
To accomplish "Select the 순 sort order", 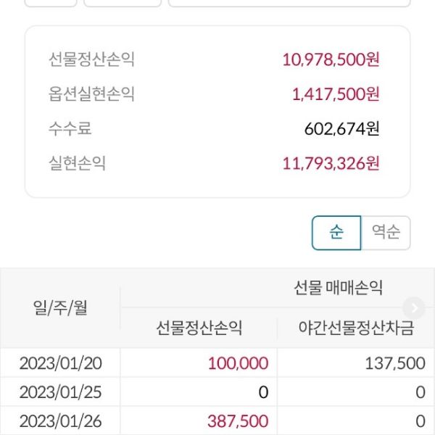I will tap(336, 233).
